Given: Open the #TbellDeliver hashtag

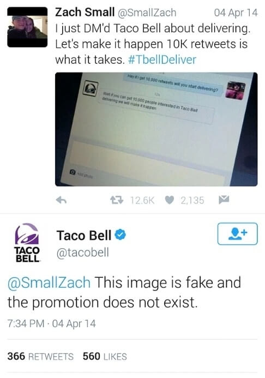Looking at the screenshot, I should click(x=162, y=59).
